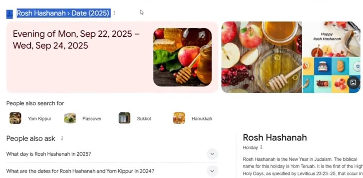Open the honey dipper and apple image
363x178 pixels.
tap(183, 57)
